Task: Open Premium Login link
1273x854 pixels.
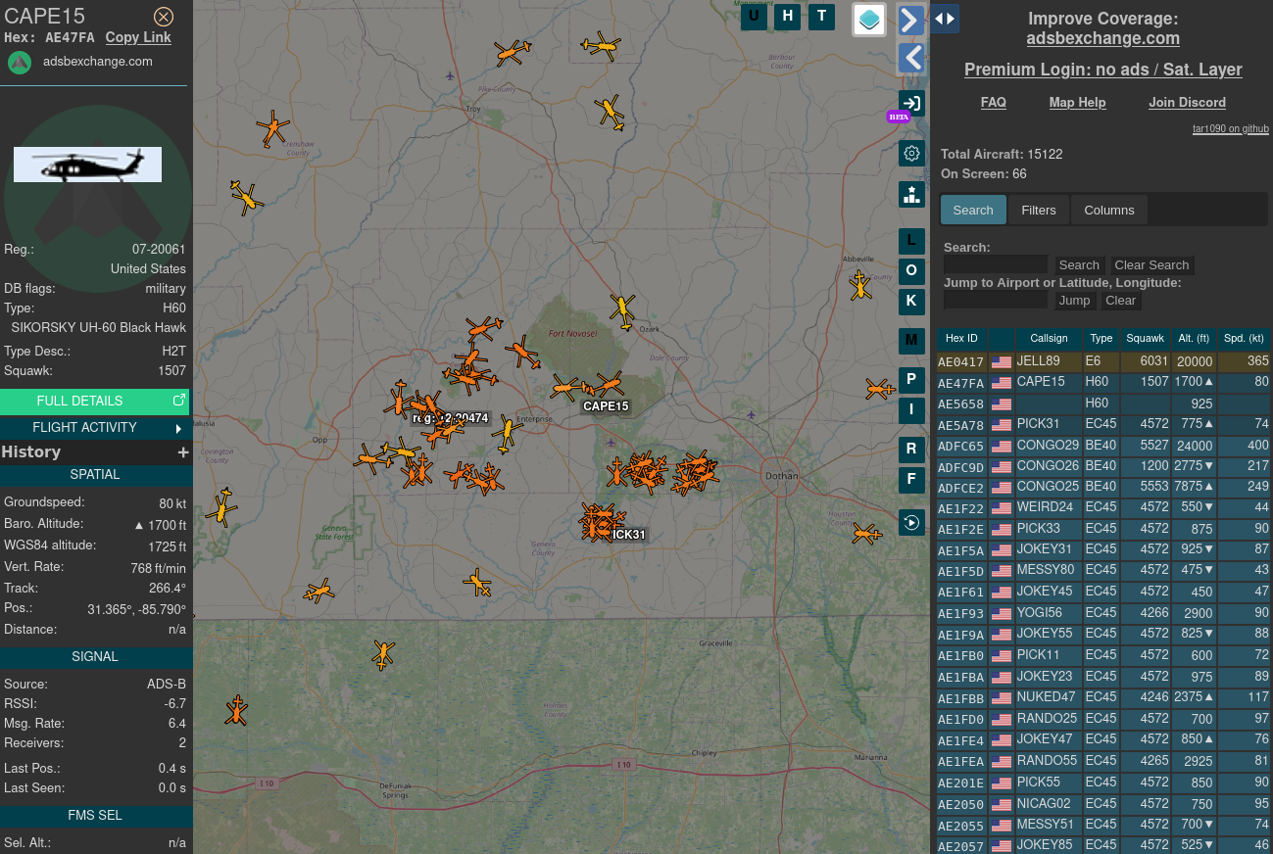Action: coord(1102,70)
